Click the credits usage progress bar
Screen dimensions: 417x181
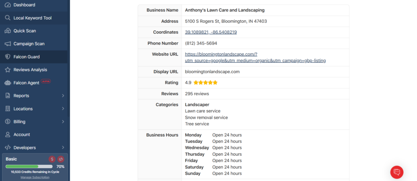(x=29, y=166)
